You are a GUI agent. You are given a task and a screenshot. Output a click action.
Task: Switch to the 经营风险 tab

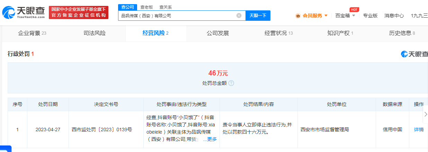point(155,33)
